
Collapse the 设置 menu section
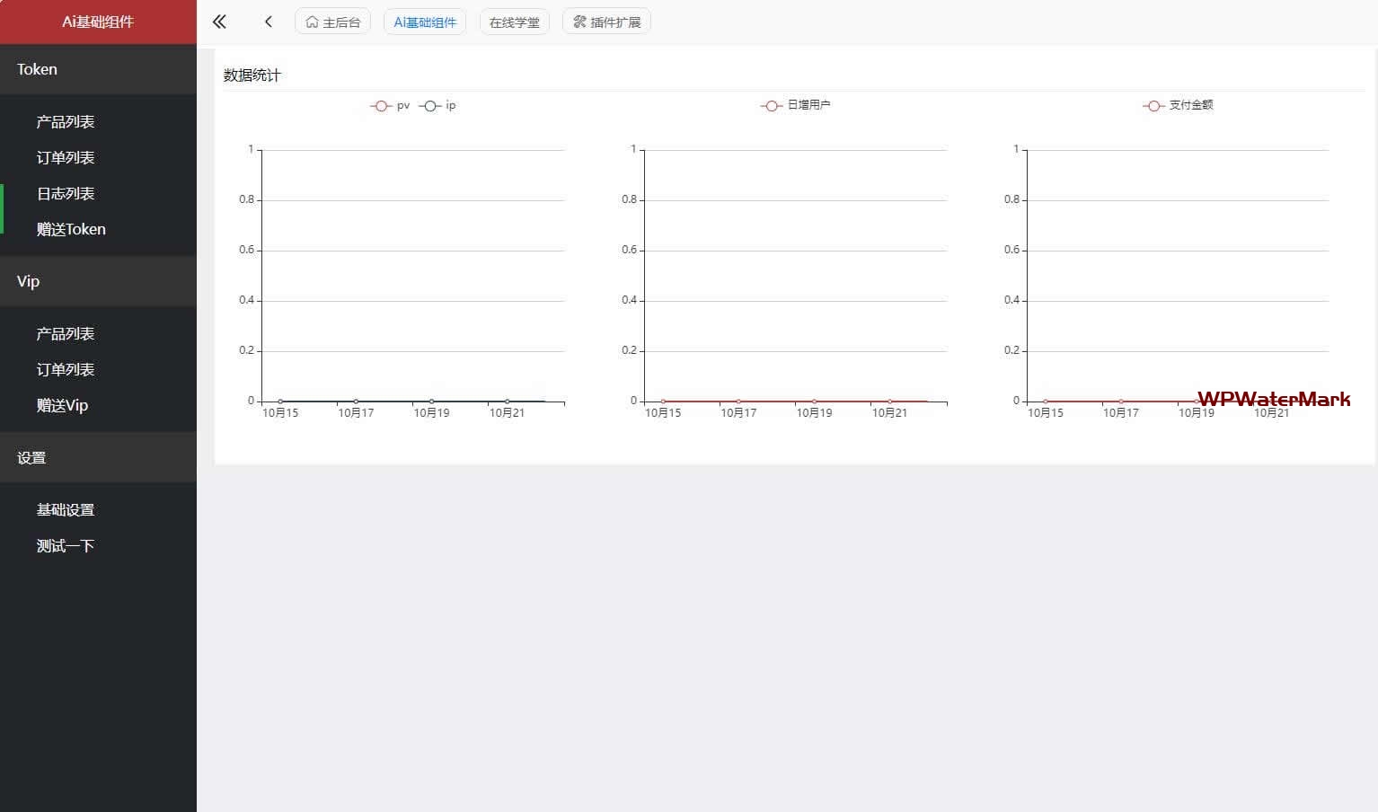98,457
